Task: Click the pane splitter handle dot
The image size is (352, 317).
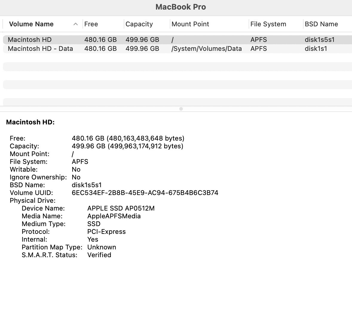Action: (x=181, y=109)
